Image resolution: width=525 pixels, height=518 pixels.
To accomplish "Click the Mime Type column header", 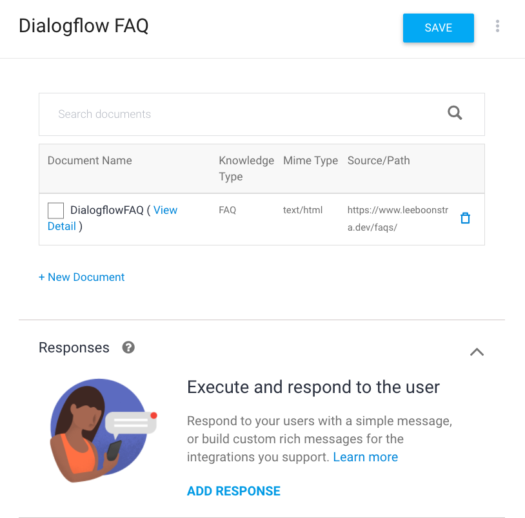I will click(x=310, y=160).
